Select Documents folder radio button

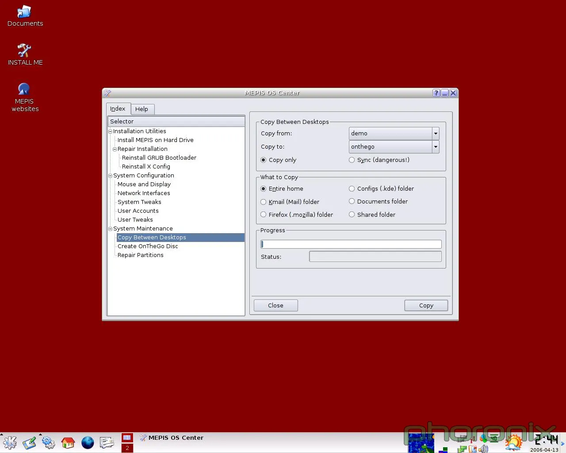(379, 201)
